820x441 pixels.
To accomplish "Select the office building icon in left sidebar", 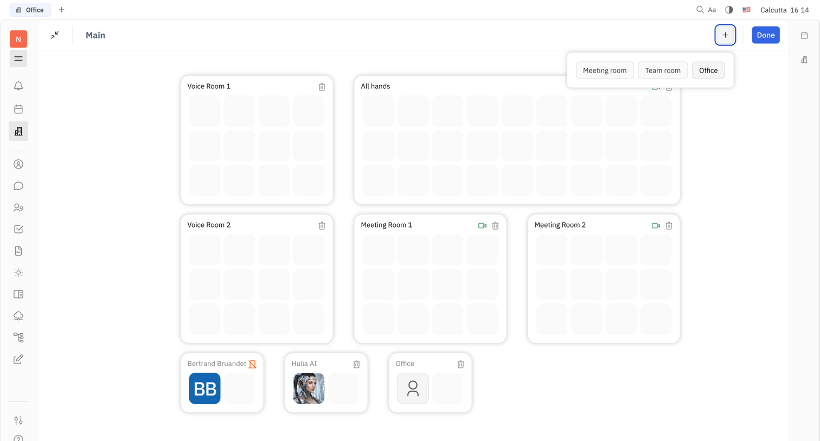I will [x=18, y=132].
